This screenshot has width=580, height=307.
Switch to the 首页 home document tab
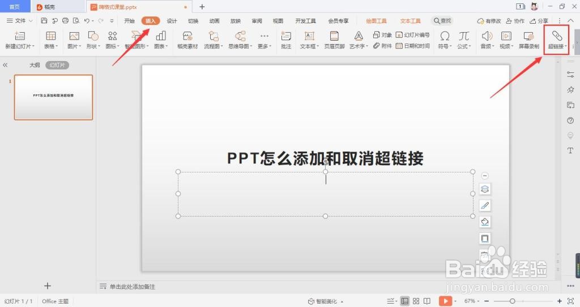[14, 7]
